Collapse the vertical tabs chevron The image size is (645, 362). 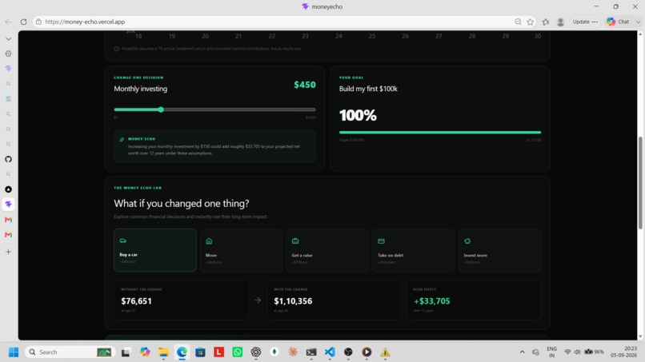pos(8,39)
